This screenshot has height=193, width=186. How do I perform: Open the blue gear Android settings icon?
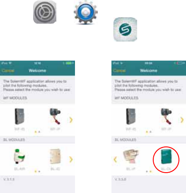86,12
